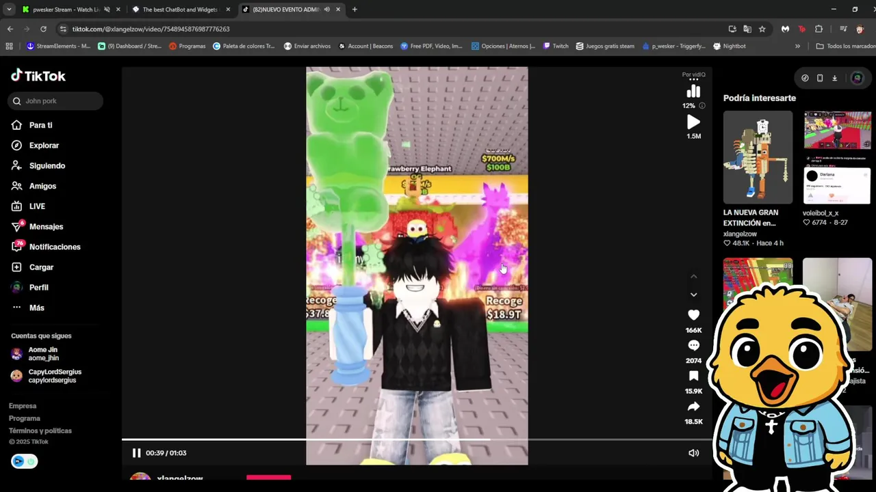Mute the TikTok tab audio icon

(x=326, y=10)
